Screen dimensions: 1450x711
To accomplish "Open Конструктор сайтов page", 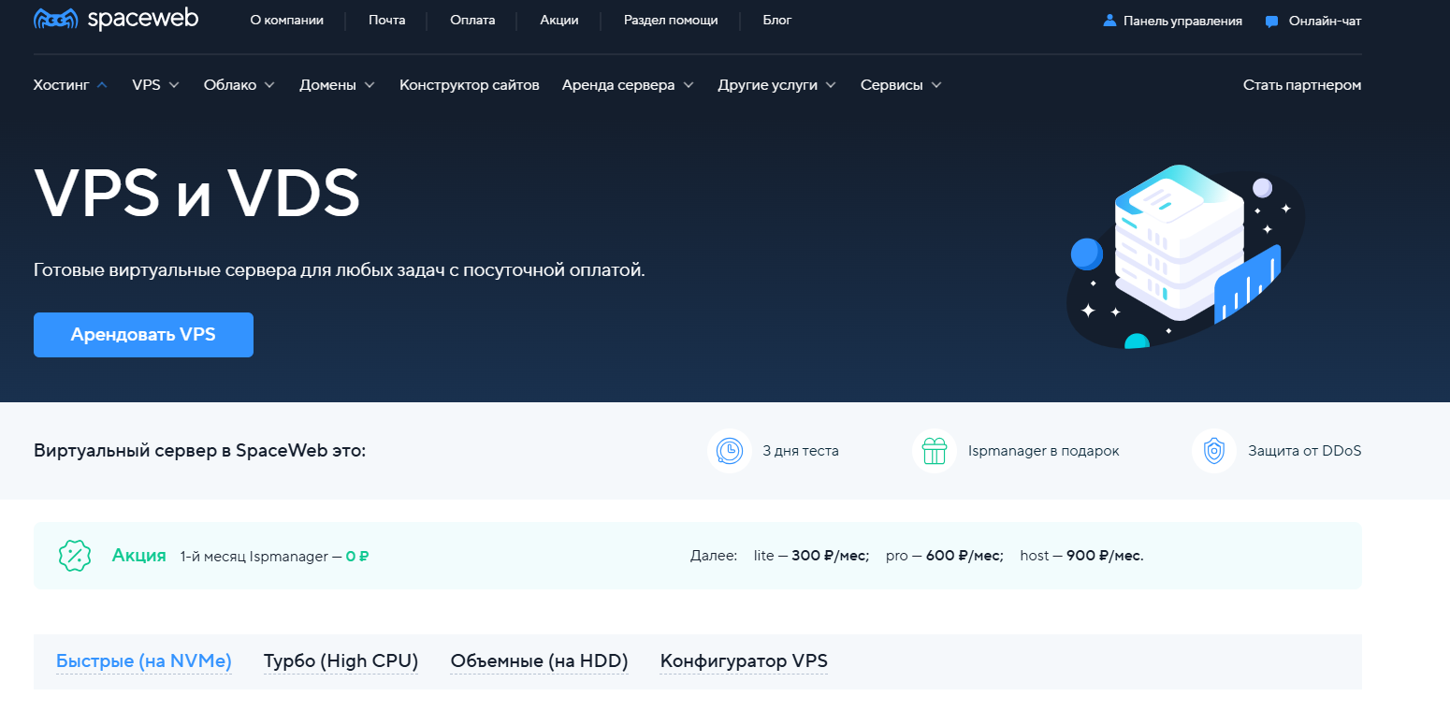I will pos(470,85).
